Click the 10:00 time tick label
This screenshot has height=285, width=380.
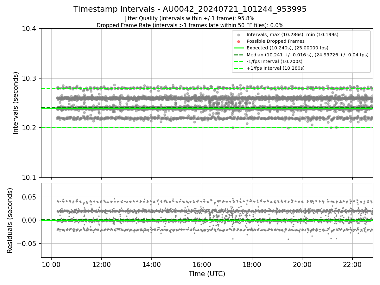pos(51,264)
